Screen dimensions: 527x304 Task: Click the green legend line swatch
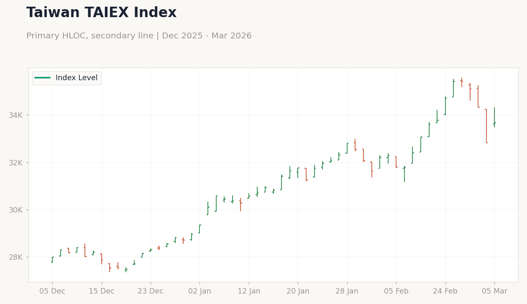pos(42,78)
